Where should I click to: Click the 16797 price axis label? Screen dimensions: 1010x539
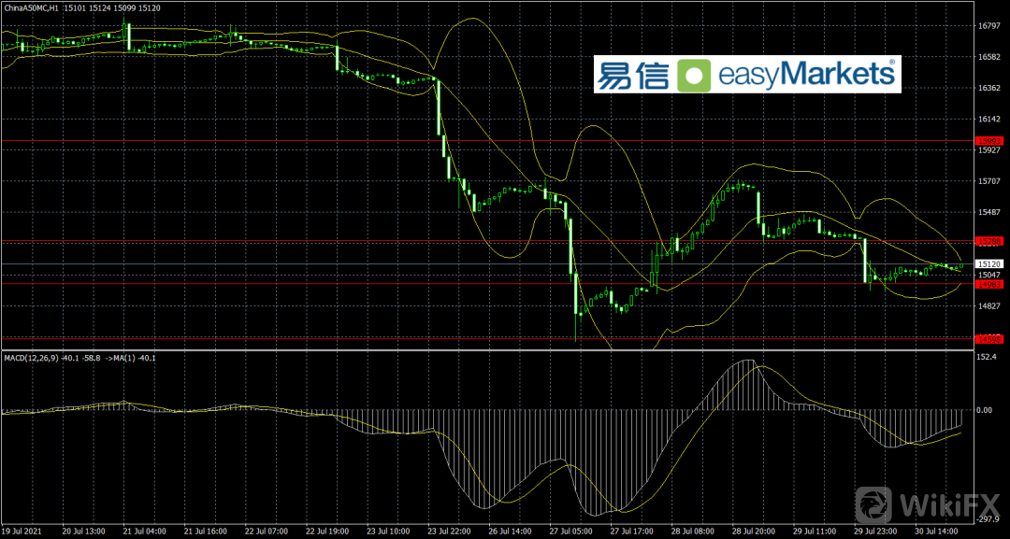pyautogui.click(x=988, y=26)
